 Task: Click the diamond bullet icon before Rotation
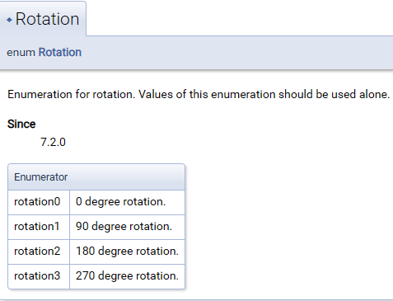(9, 20)
